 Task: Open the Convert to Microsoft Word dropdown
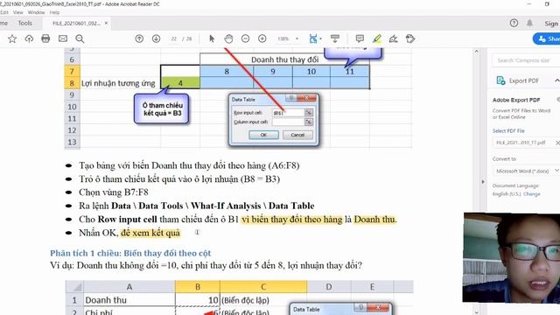tap(526, 171)
